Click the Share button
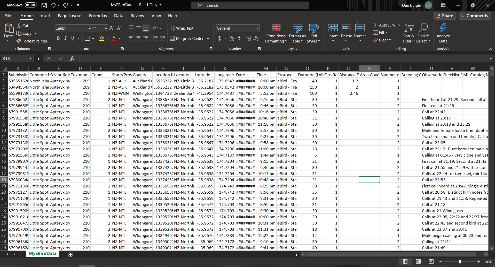This screenshot has width=495, height=267. (445, 16)
